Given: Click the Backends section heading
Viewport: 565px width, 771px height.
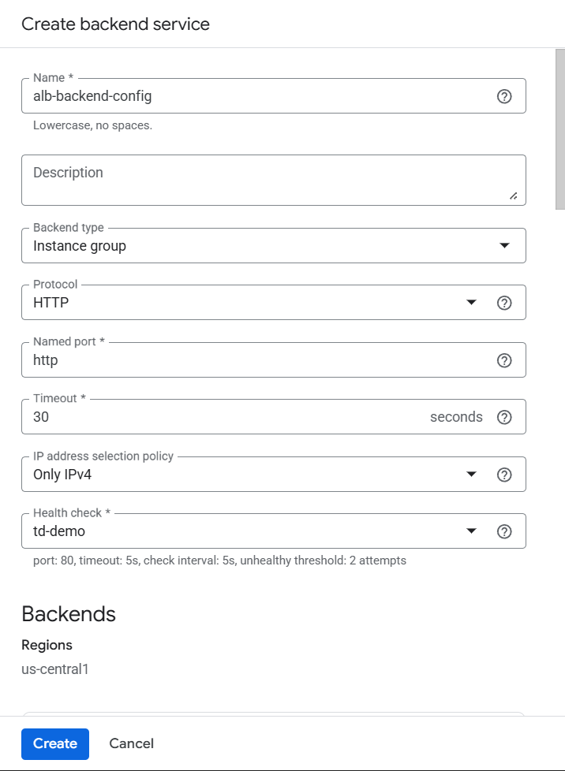Looking at the screenshot, I should click(69, 614).
